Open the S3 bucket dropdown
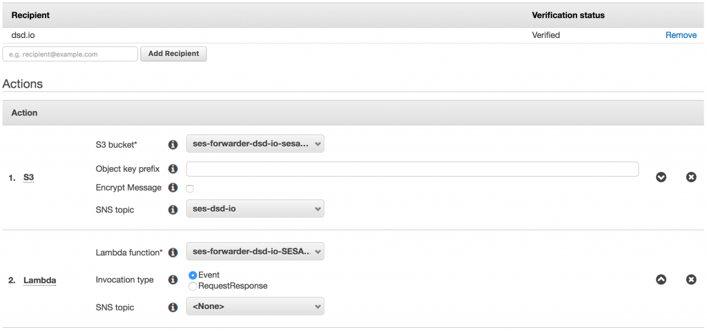This screenshot has height=332, width=707. (255, 144)
